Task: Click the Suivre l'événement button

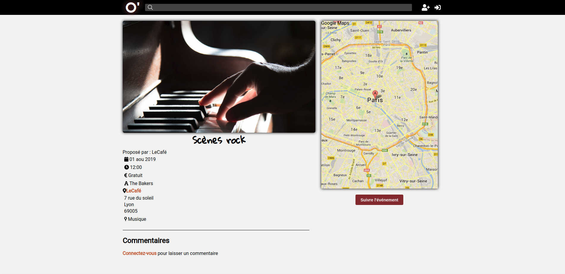Action: 379,200
